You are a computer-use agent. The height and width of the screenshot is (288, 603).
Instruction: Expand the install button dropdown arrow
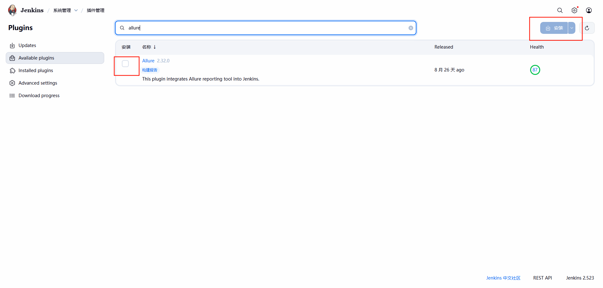pos(572,28)
